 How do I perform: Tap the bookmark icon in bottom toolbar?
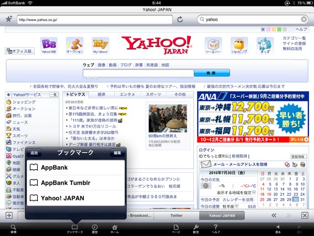(x=75, y=229)
